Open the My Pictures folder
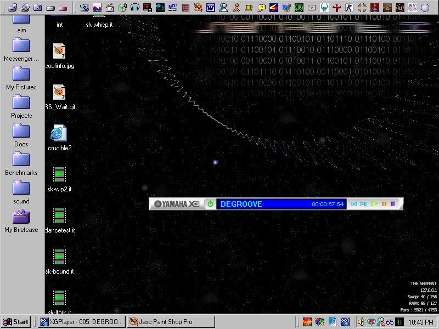This screenshot has width=439, height=329. [x=21, y=74]
